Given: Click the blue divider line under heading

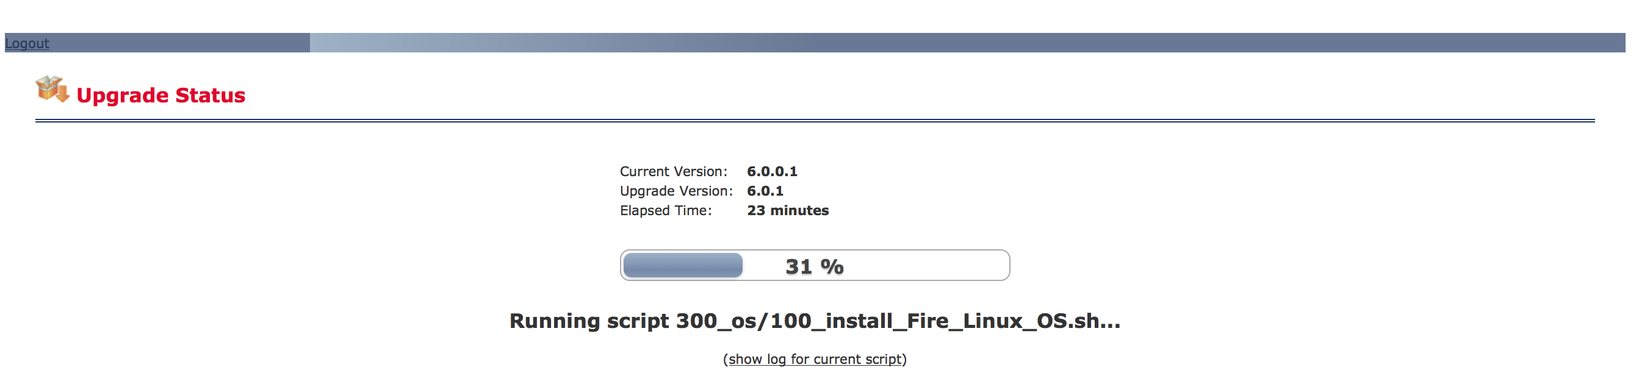Looking at the screenshot, I should (x=815, y=120).
